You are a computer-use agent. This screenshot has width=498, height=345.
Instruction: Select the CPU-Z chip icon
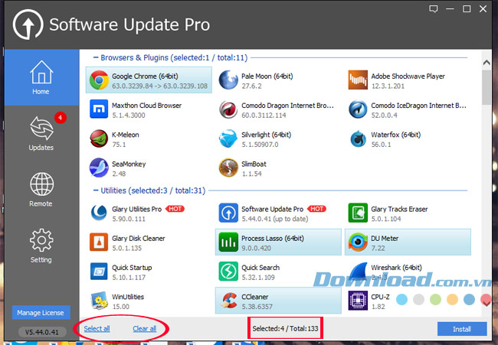pyautogui.click(x=358, y=301)
